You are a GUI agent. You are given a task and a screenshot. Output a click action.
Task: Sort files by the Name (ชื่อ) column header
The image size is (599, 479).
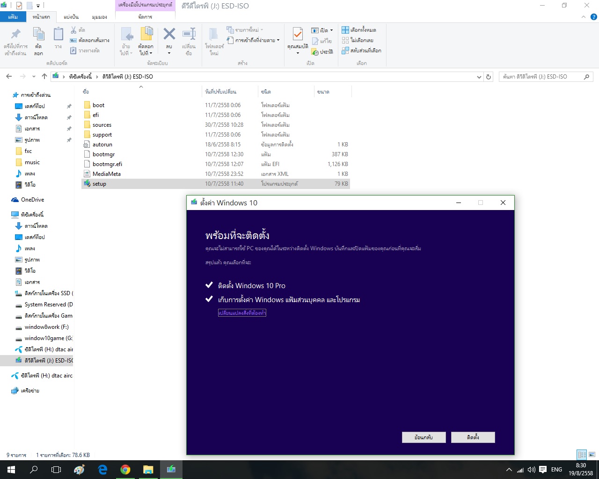[x=141, y=92]
